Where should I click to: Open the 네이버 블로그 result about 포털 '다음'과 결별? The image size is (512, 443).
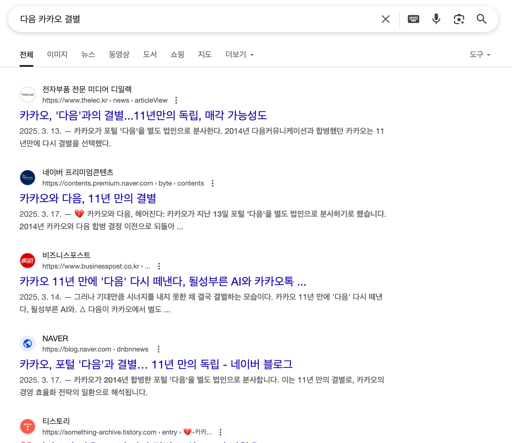(156, 364)
